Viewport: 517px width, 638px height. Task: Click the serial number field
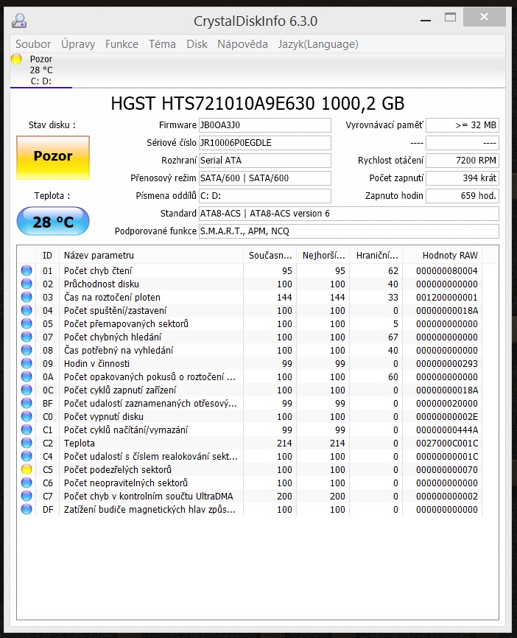tap(265, 143)
